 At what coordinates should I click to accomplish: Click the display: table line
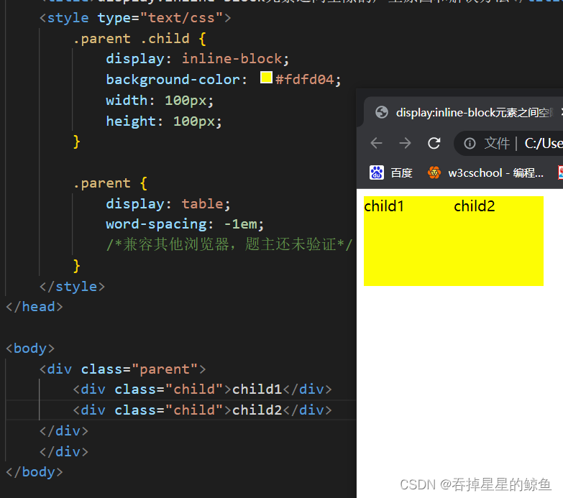[168, 204]
